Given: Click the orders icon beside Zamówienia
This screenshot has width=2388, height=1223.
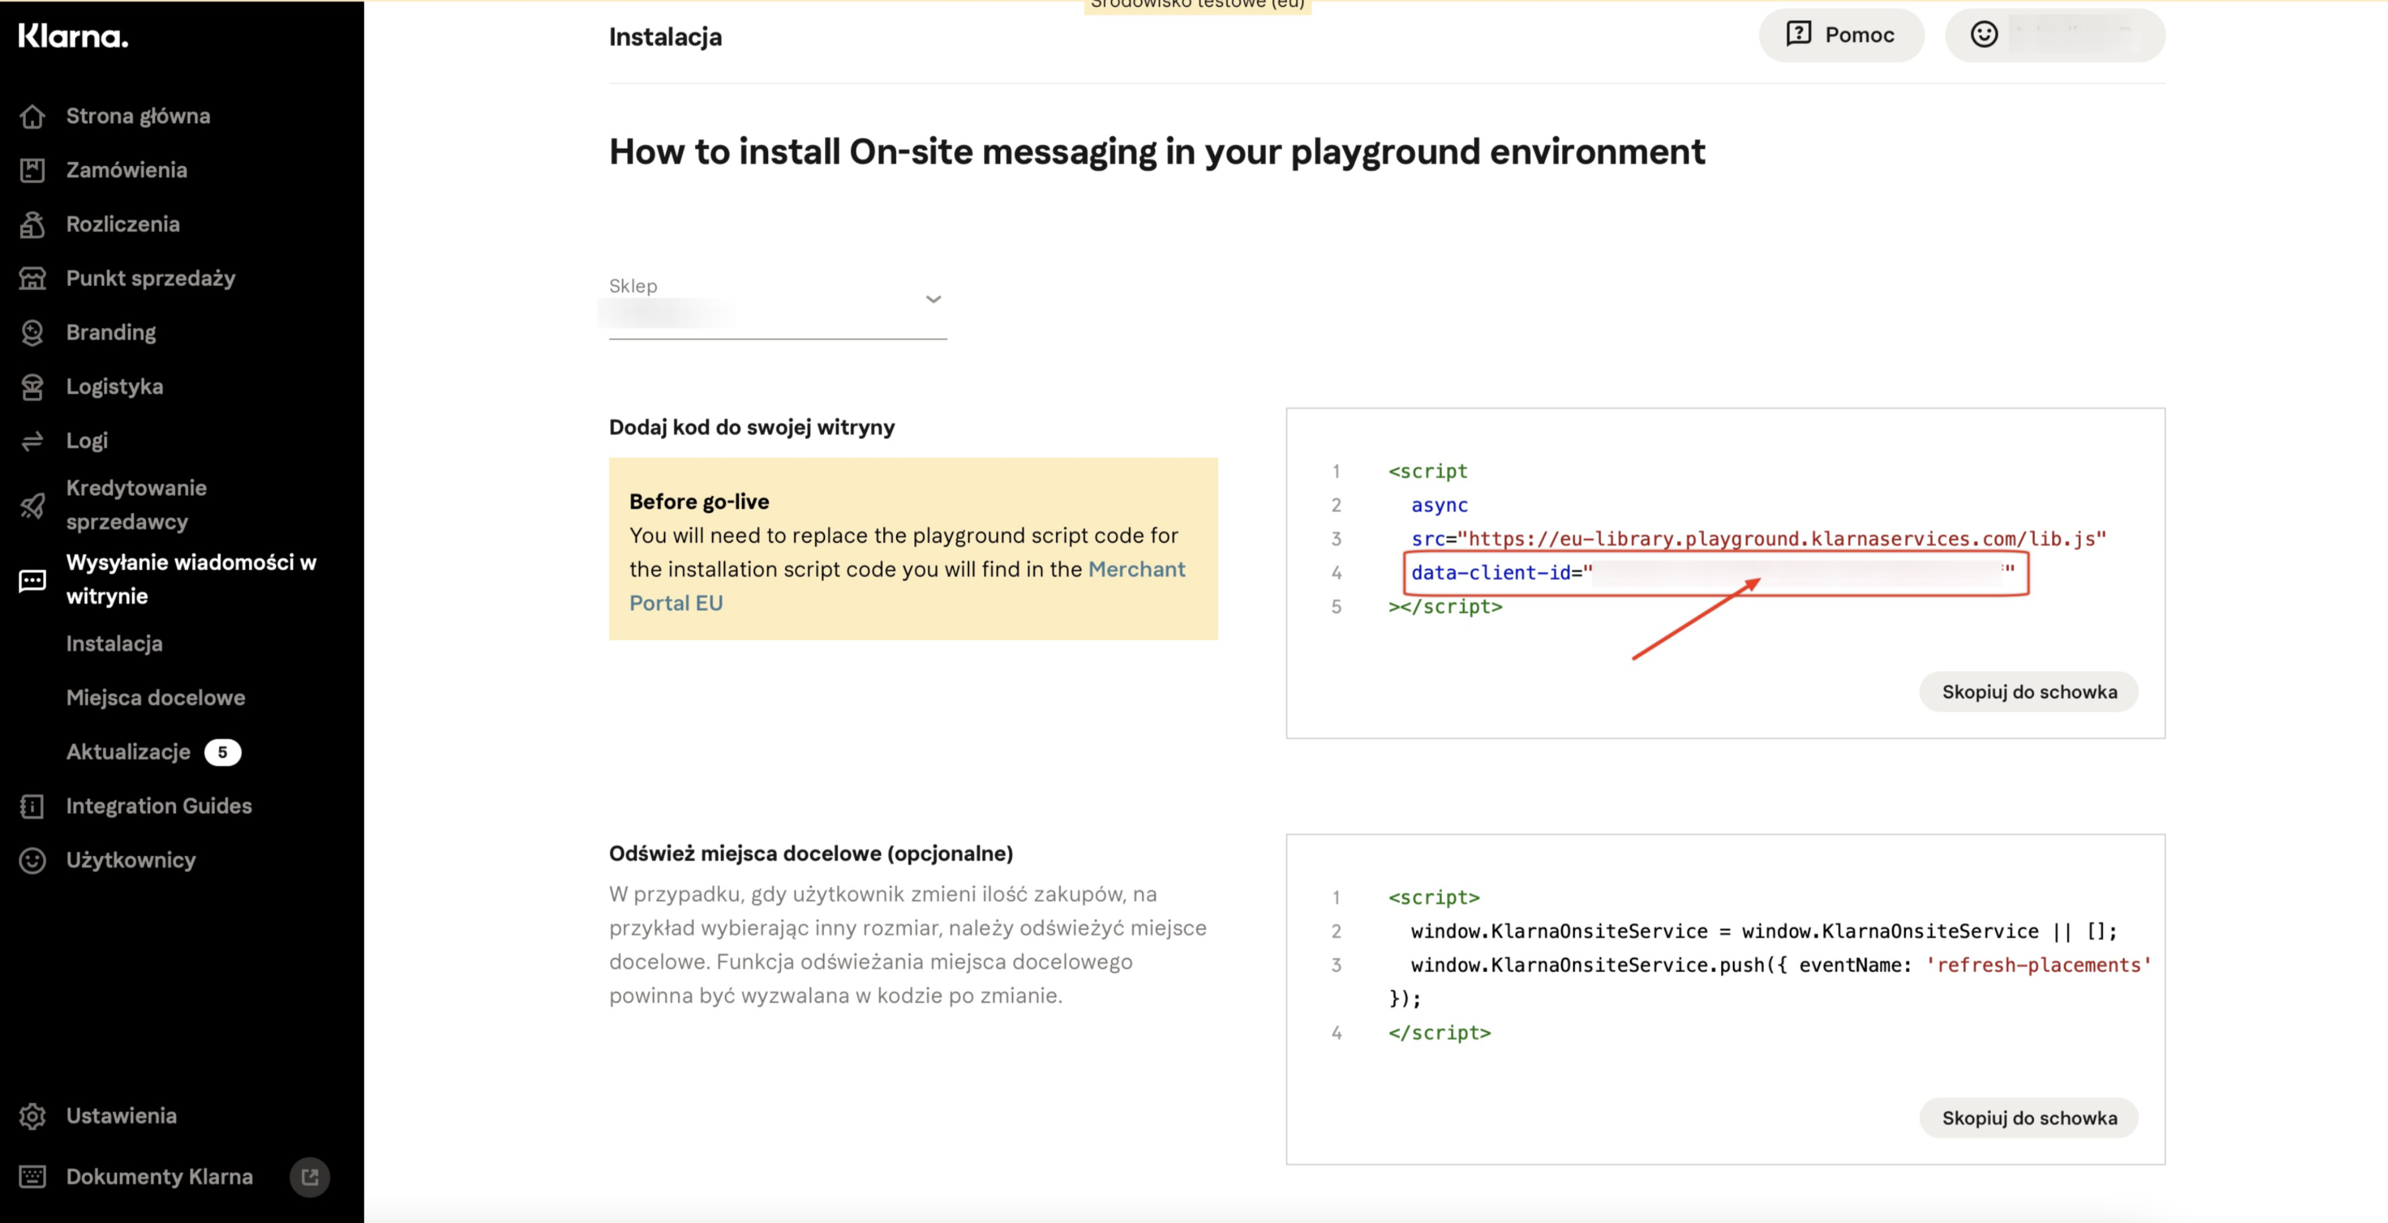Looking at the screenshot, I should [x=33, y=170].
